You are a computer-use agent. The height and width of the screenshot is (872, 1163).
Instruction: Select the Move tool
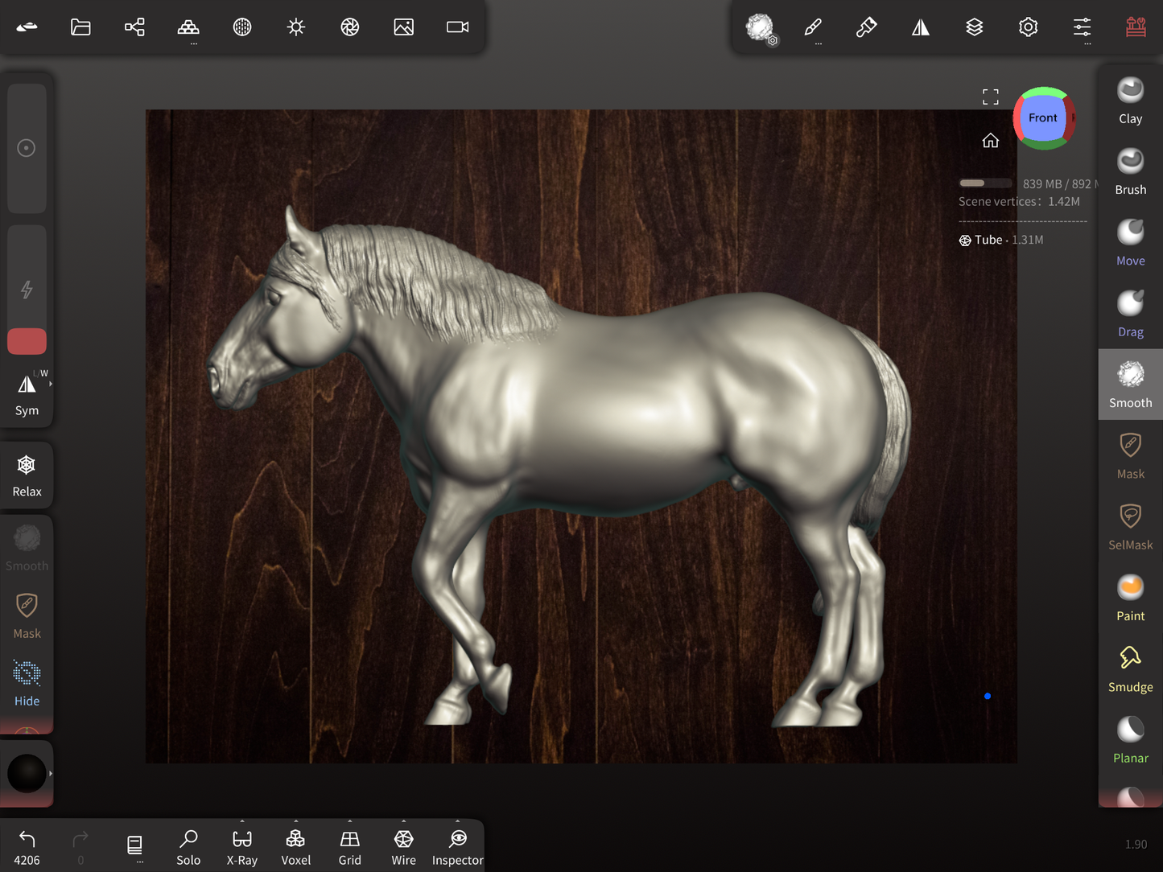pos(1130,242)
